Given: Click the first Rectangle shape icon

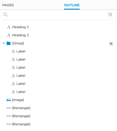Looking at the screenshot, I should 9,108.
